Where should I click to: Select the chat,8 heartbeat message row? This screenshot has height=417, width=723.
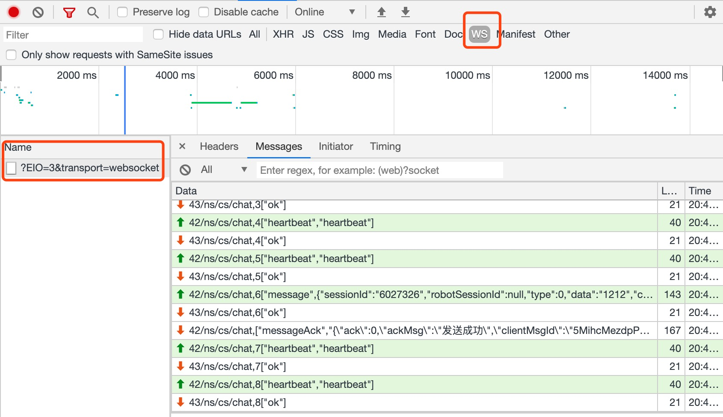pos(414,384)
